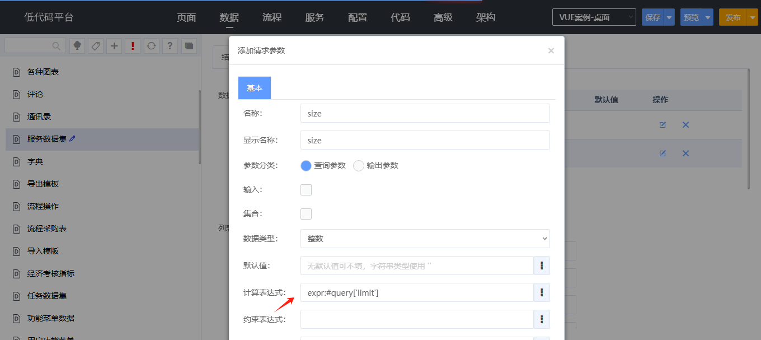The height and width of the screenshot is (340, 761).
Task: Go to the 服务 menu
Action: coord(314,17)
